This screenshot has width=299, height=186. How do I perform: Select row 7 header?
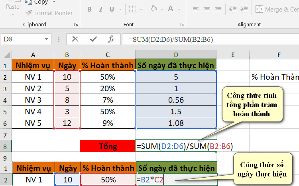click(x=5, y=135)
